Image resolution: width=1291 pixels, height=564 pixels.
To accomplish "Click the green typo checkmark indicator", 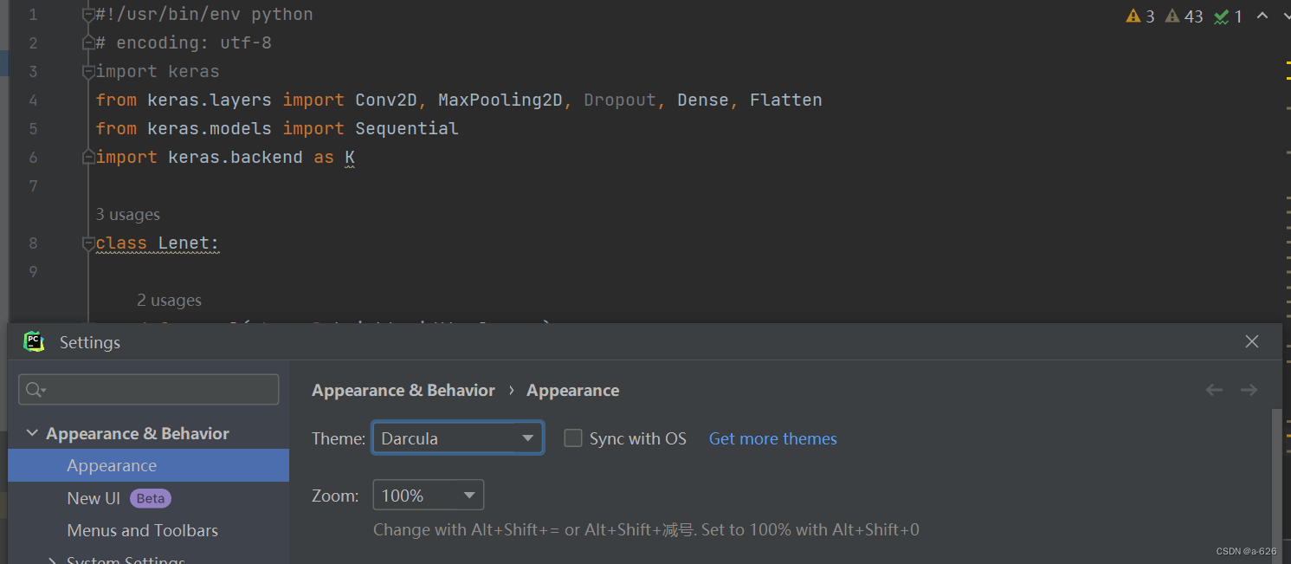I will point(1228,16).
